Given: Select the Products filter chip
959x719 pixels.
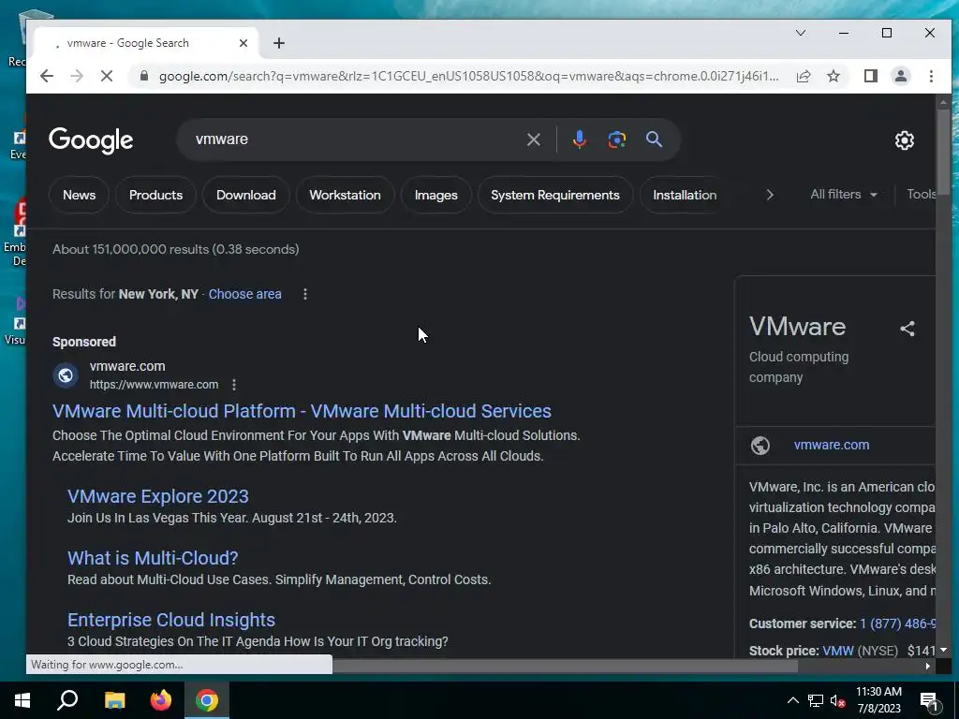Looking at the screenshot, I should click(x=155, y=195).
